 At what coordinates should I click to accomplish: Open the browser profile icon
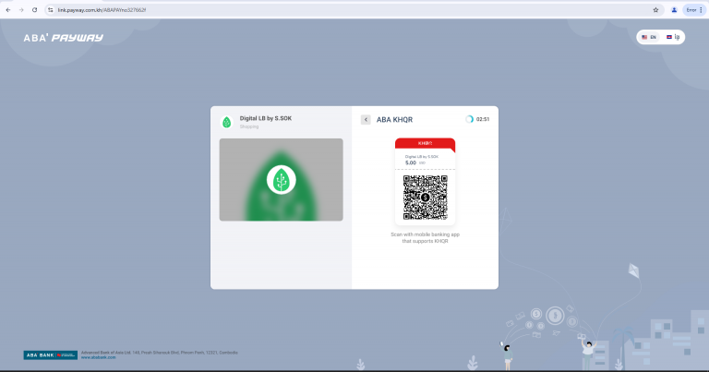pyautogui.click(x=674, y=10)
